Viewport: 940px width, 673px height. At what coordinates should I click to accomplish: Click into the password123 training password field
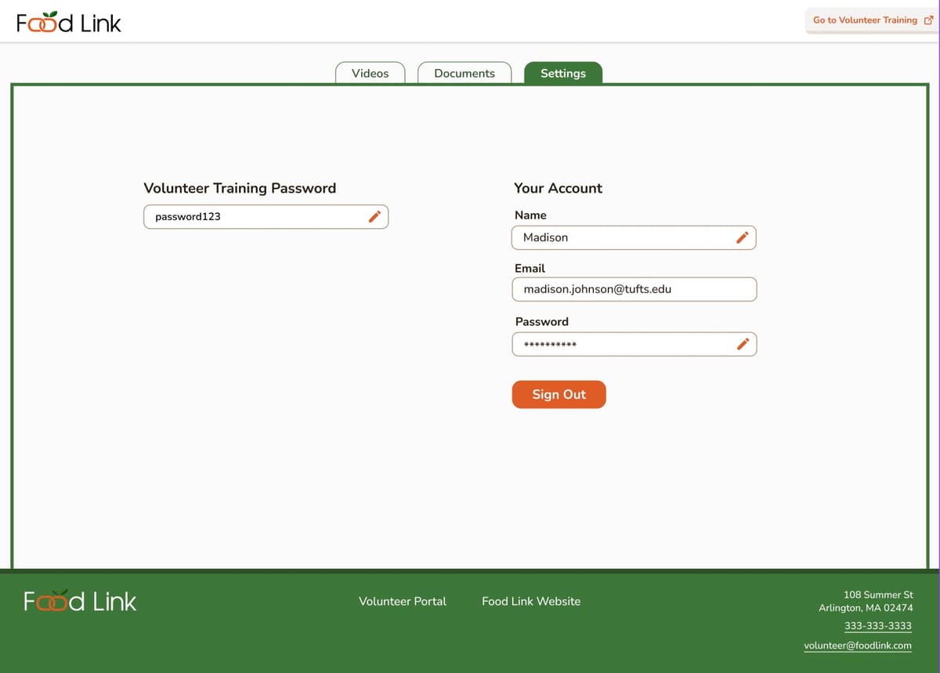coord(251,217)
